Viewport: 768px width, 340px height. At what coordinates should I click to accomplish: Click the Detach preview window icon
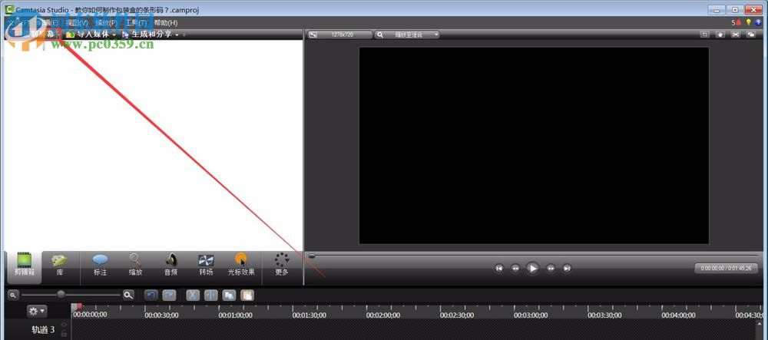pos(751,35)
